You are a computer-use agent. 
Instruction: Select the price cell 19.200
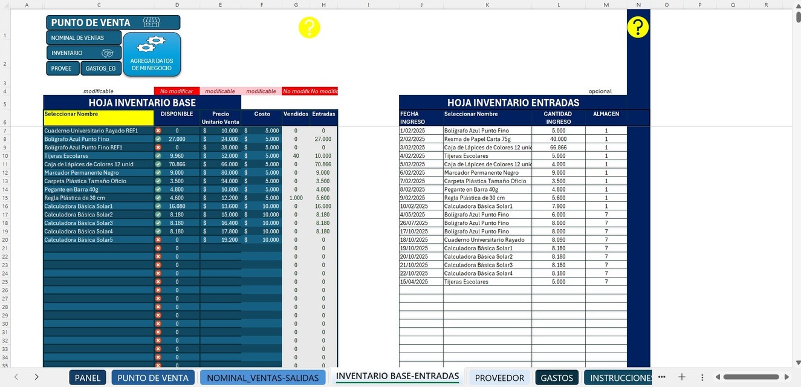tap(220, 239)
